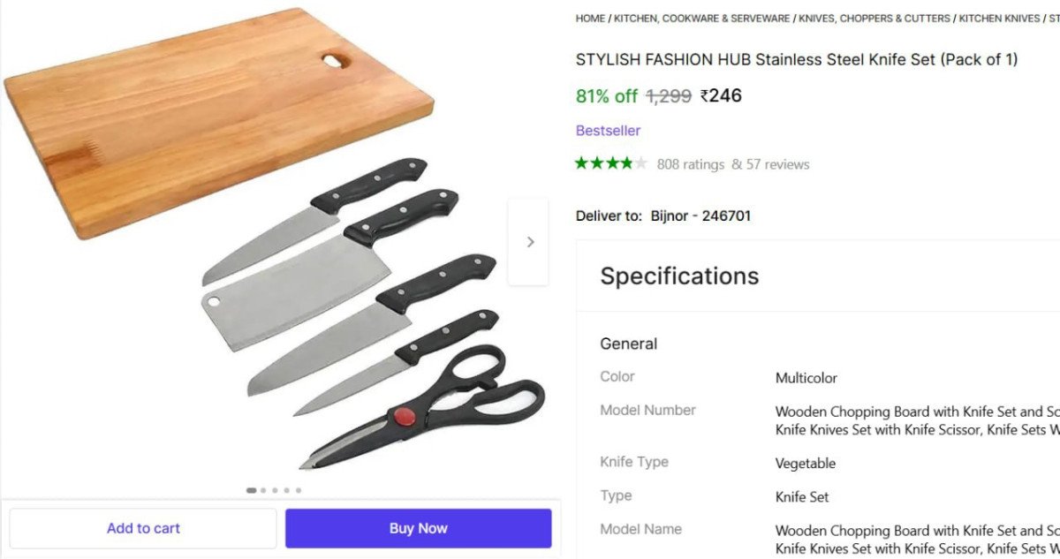The width and height of the screenshot is (1060, 559).
Task: Click the Stainless Steel Knife Set title
Action: pyautogui.click(x=796, y=60)
